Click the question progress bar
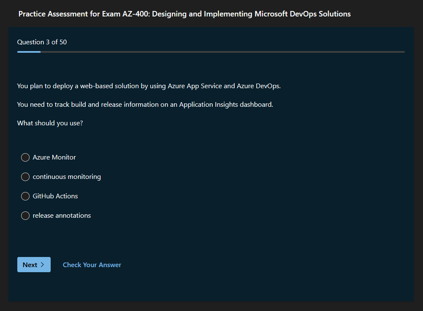The width and height of the screenshot is (423, 311). (x=211, y=52)
